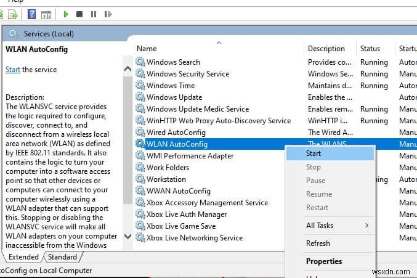Click Running status of Windows Search
Viewport: 417px width, 278px height.
pos(374,62)
